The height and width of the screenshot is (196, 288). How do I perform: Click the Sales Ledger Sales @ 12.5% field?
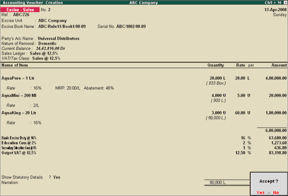coord(43,53)
